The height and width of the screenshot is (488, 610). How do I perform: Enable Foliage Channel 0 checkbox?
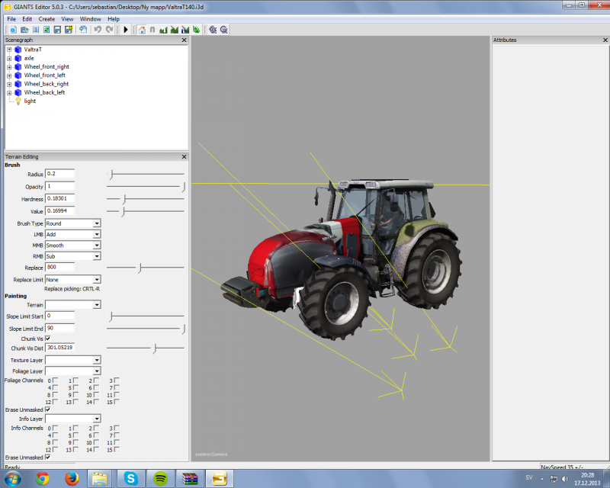[55, 380]
